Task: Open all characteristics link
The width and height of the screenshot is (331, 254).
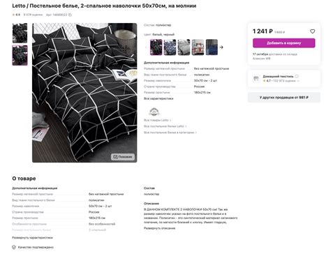Action: (x=159, y=98)
